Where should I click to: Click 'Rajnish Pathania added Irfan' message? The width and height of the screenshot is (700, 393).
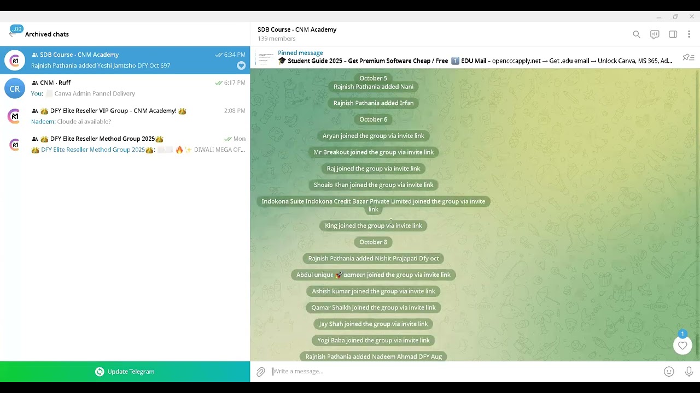click(x=374, y=103)
